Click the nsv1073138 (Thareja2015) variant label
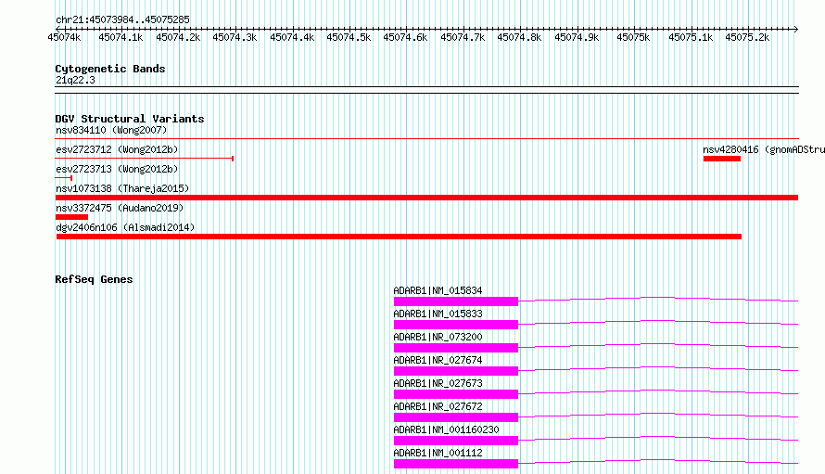The width and height of the screenshot is (825, 474). pos(122,188)
